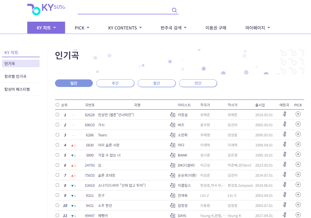Click song number 53410
Image resolution: width=311 pixels, height=218 pixels.
point(90,185)
